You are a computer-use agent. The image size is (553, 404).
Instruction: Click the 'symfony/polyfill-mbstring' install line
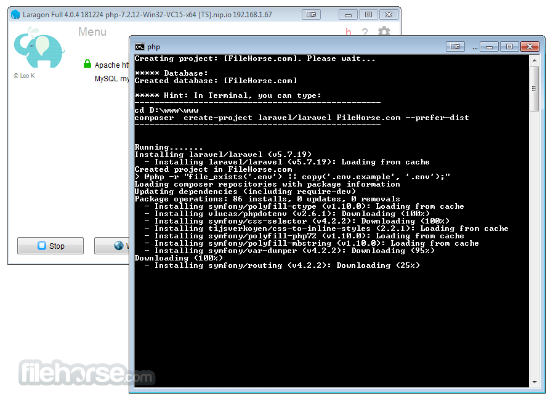pos(312,243)
